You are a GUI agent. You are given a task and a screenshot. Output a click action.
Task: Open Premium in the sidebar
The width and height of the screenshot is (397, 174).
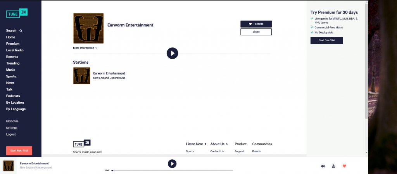(13, 43)
